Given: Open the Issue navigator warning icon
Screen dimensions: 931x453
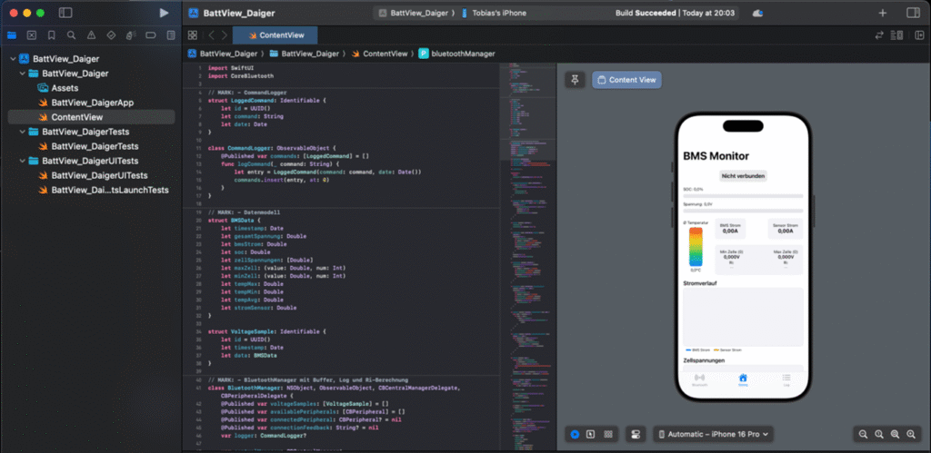Looking at the screenshot, I should (91, 34).
